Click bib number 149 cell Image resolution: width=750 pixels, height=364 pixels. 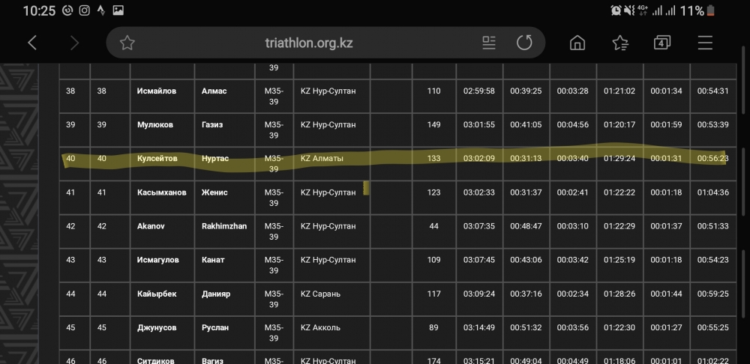(433, 125)
